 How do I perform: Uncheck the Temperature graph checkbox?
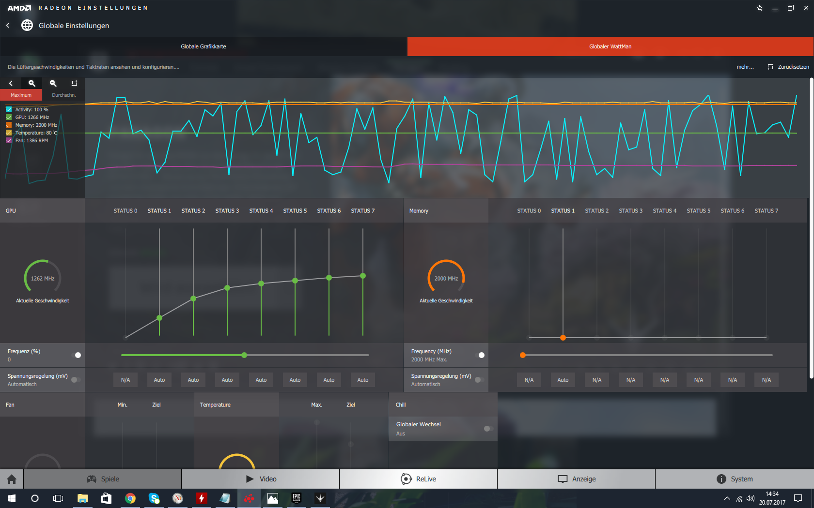[x=9, y=133]
